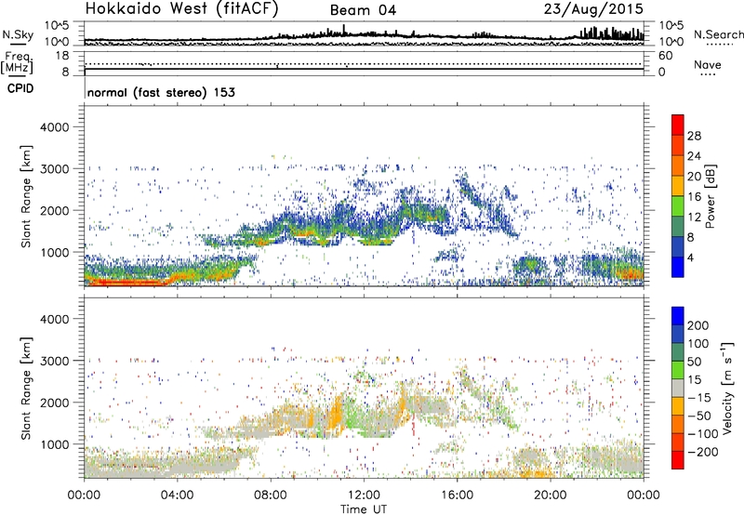Click the '04:00' time tick label
744x515 pixels.
178,495
